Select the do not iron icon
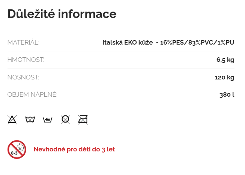This screenshot has width=245, height=175. click(x=83, y=120)
